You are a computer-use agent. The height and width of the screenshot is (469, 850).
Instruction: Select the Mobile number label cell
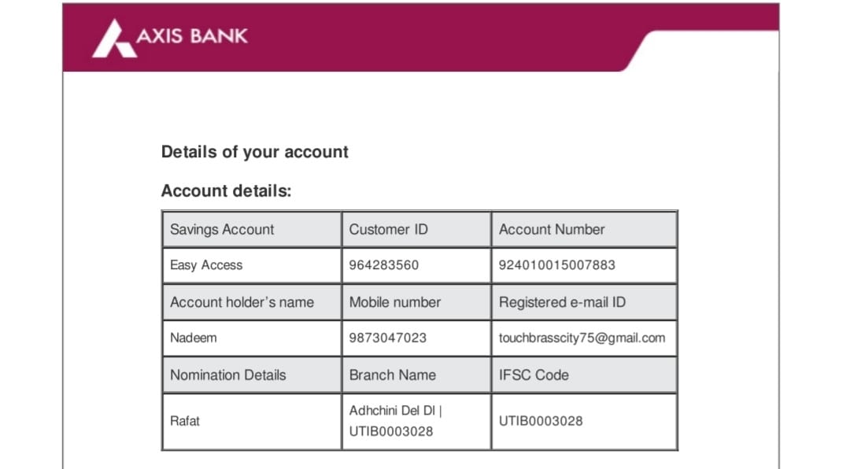point(395,302)
